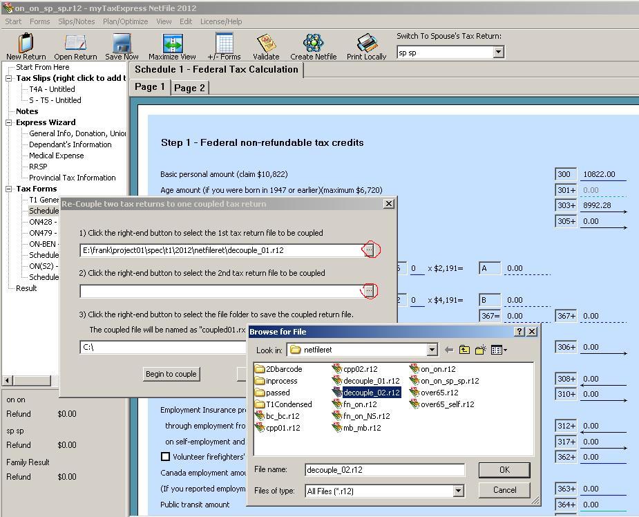
Task: Cancel the Browse for File dialog
Action: pyautogui.click(x=504, y=490)
